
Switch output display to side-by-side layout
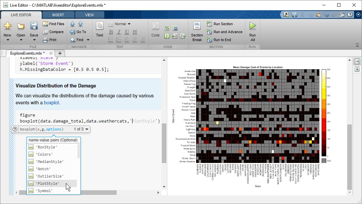coord(357,61)
